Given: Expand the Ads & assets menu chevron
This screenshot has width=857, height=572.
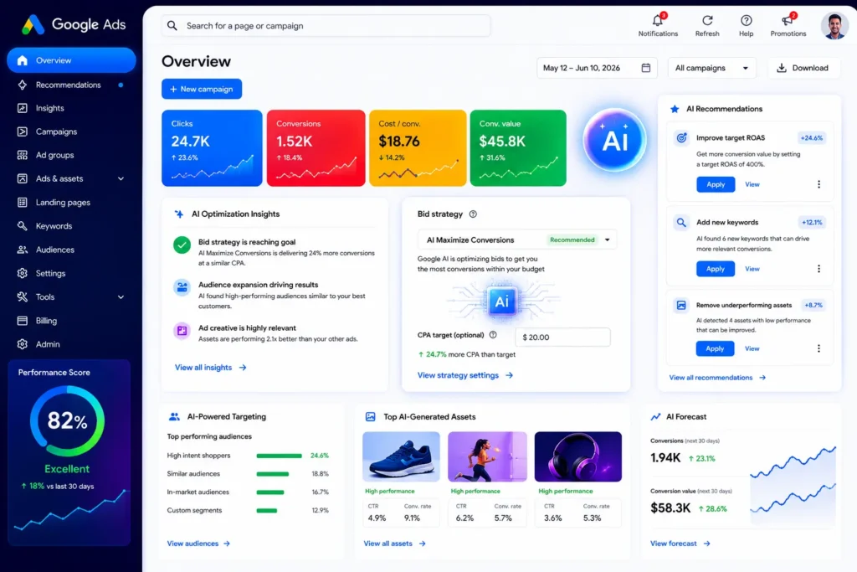Looking at the screenshot, I should pyautogui.click(x=121, y=179).
